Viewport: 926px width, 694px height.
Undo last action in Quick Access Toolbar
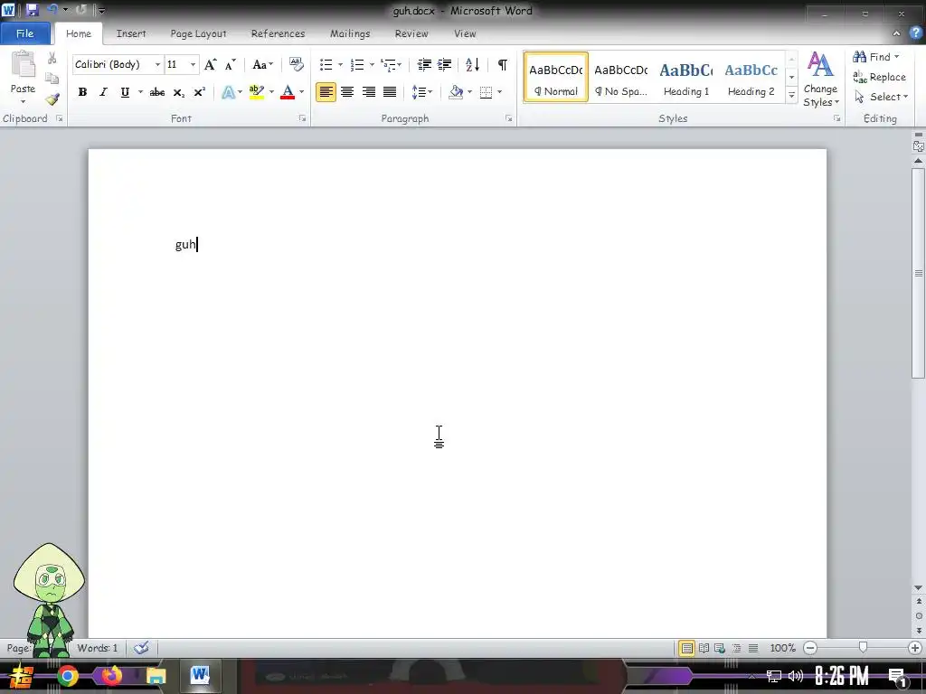[x=52, y=9]
